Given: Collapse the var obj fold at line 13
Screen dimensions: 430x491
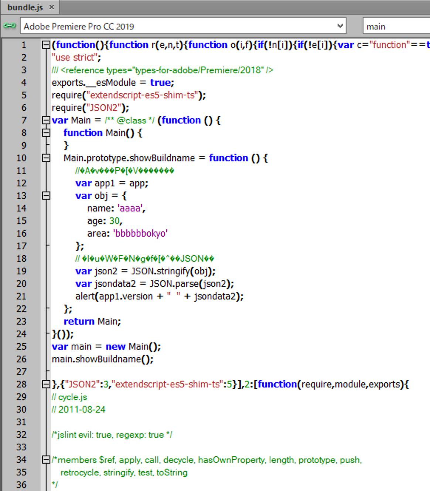Looking at the screenshot, I should 46,196.
